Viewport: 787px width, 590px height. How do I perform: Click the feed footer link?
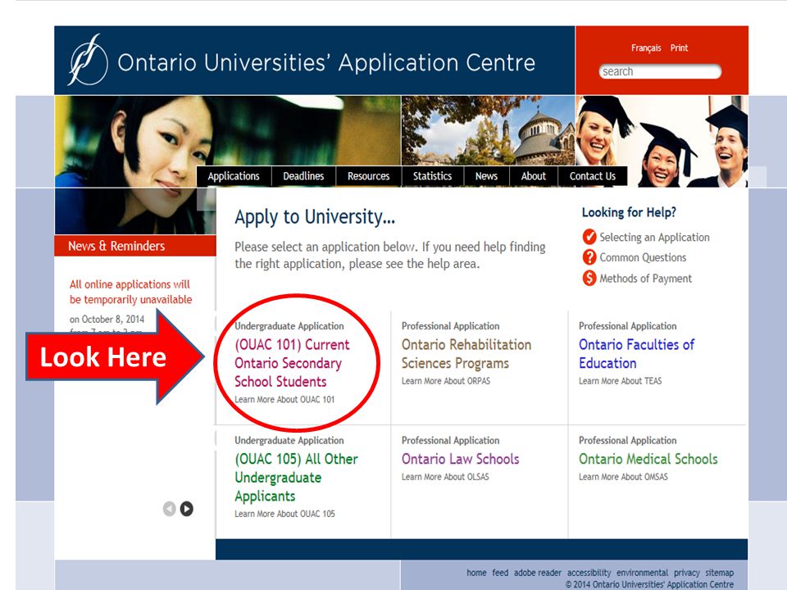tap(500, 573)
